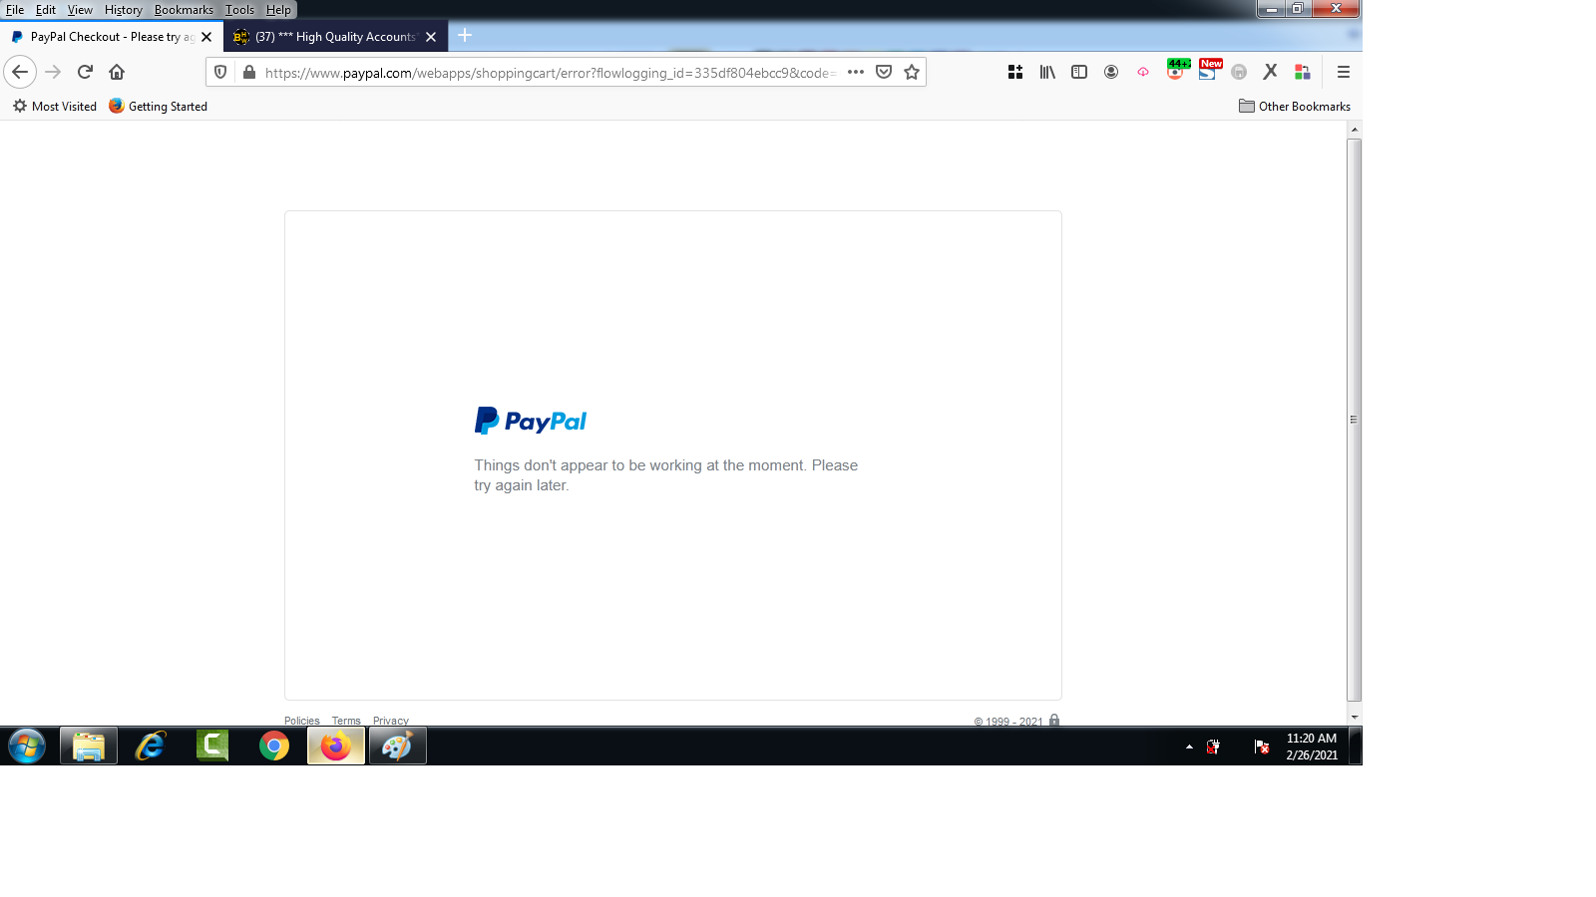Click the footer padlock icon
This screenshot has width=1596, height=897.
pyautogui.click(x=1054, y=720)
